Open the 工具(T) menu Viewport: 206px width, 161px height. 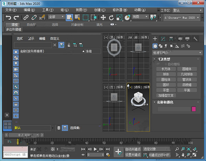[x=48, y=10]
